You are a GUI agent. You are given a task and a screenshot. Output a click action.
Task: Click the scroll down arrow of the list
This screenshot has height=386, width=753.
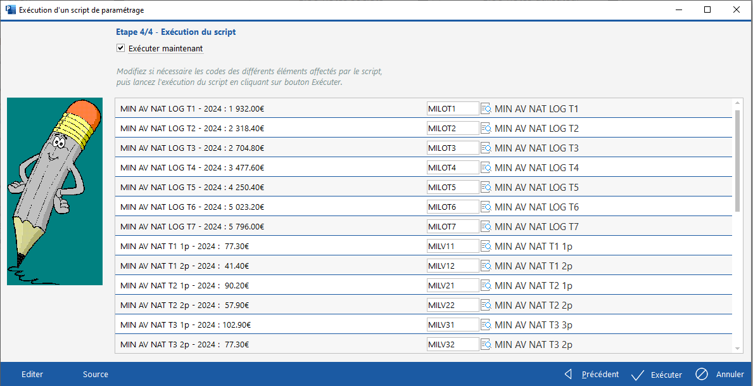coord(737,348)
